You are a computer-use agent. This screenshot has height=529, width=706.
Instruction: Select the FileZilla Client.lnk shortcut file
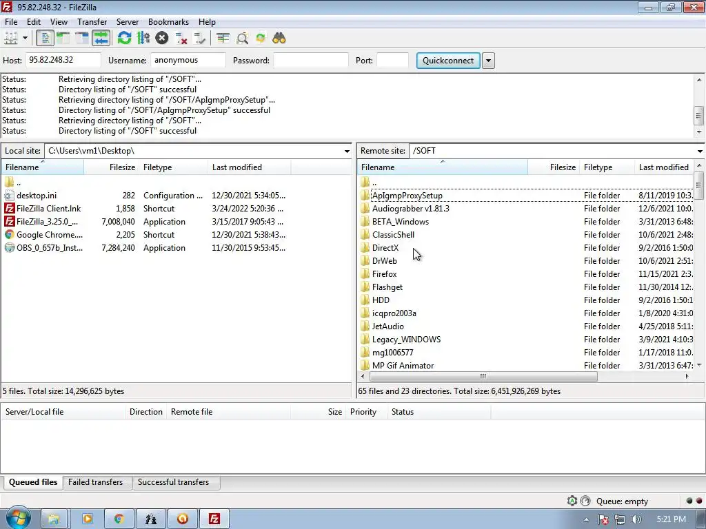pyautogui.click(x=49, y=209)
